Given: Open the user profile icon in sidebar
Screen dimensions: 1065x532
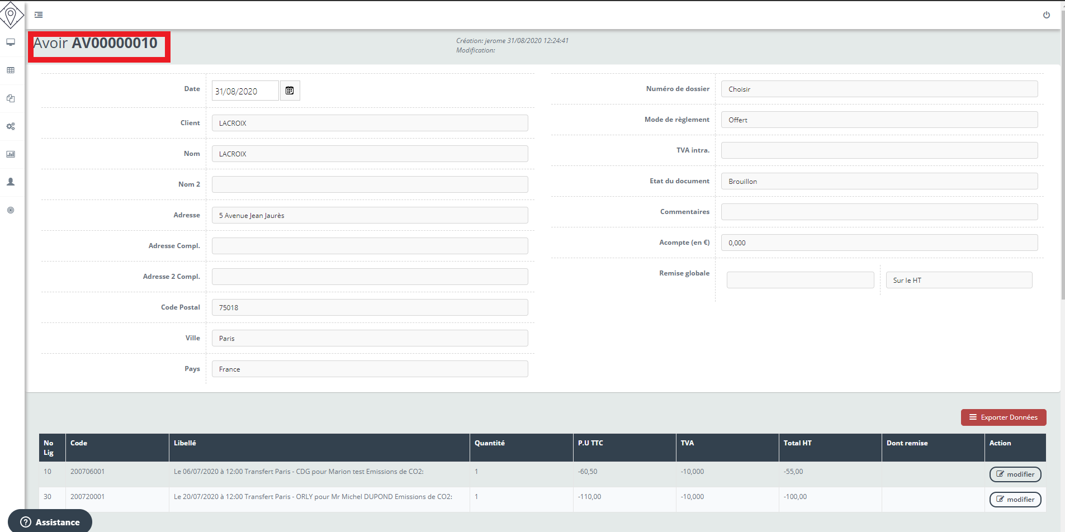Looking at the screenshot, I should [x=11, y=182].
